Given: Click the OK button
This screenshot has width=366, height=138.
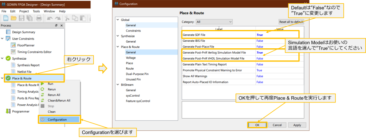Looking at the screenshot, I should point(257,125).
